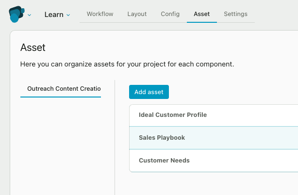Open the Ideal Customer Profile asset
The image size is (298, 195).
coord(214,115)
